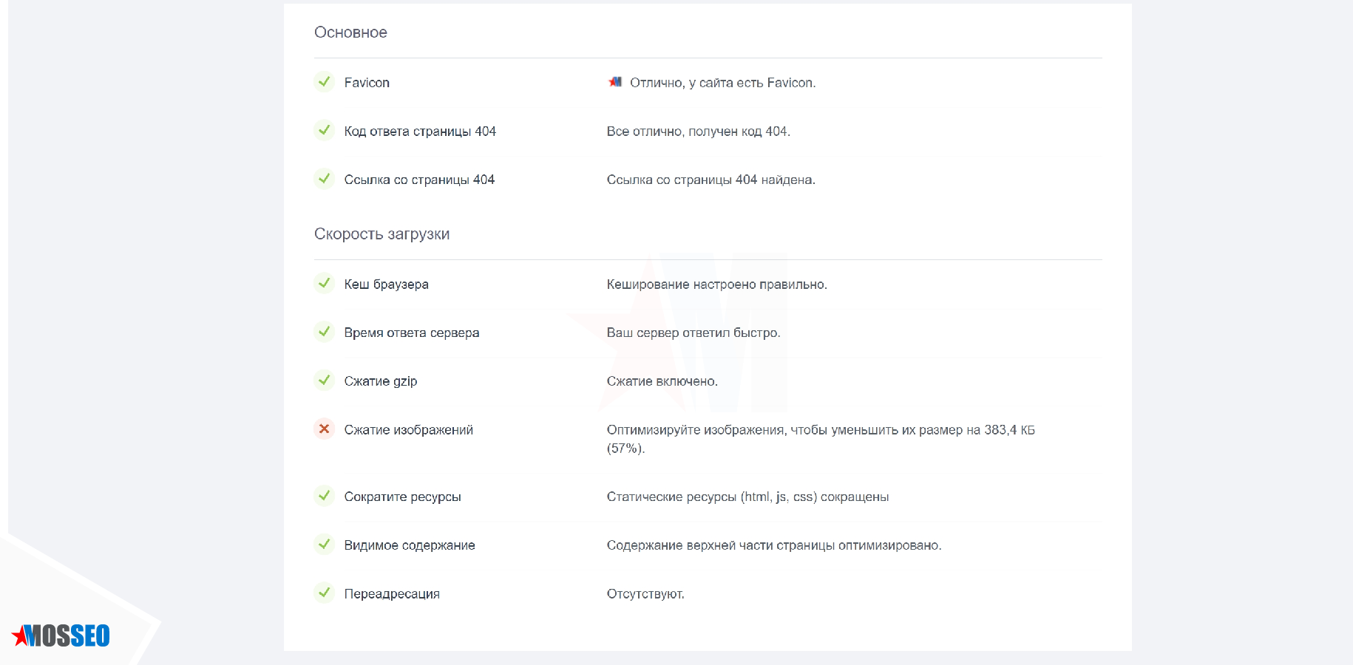Image resolution: width=1353 pixels, height=665 pixels.
Task: Click checkmark icon beside Сократите ресурсы
Action: click(x=324, y=496)
